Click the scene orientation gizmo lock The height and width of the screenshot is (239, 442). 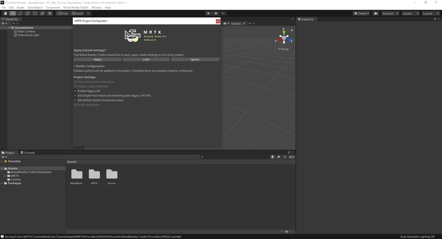click(x=292, y=30)
